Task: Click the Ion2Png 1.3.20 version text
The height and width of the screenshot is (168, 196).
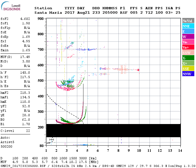Action: tap(182, 166)
